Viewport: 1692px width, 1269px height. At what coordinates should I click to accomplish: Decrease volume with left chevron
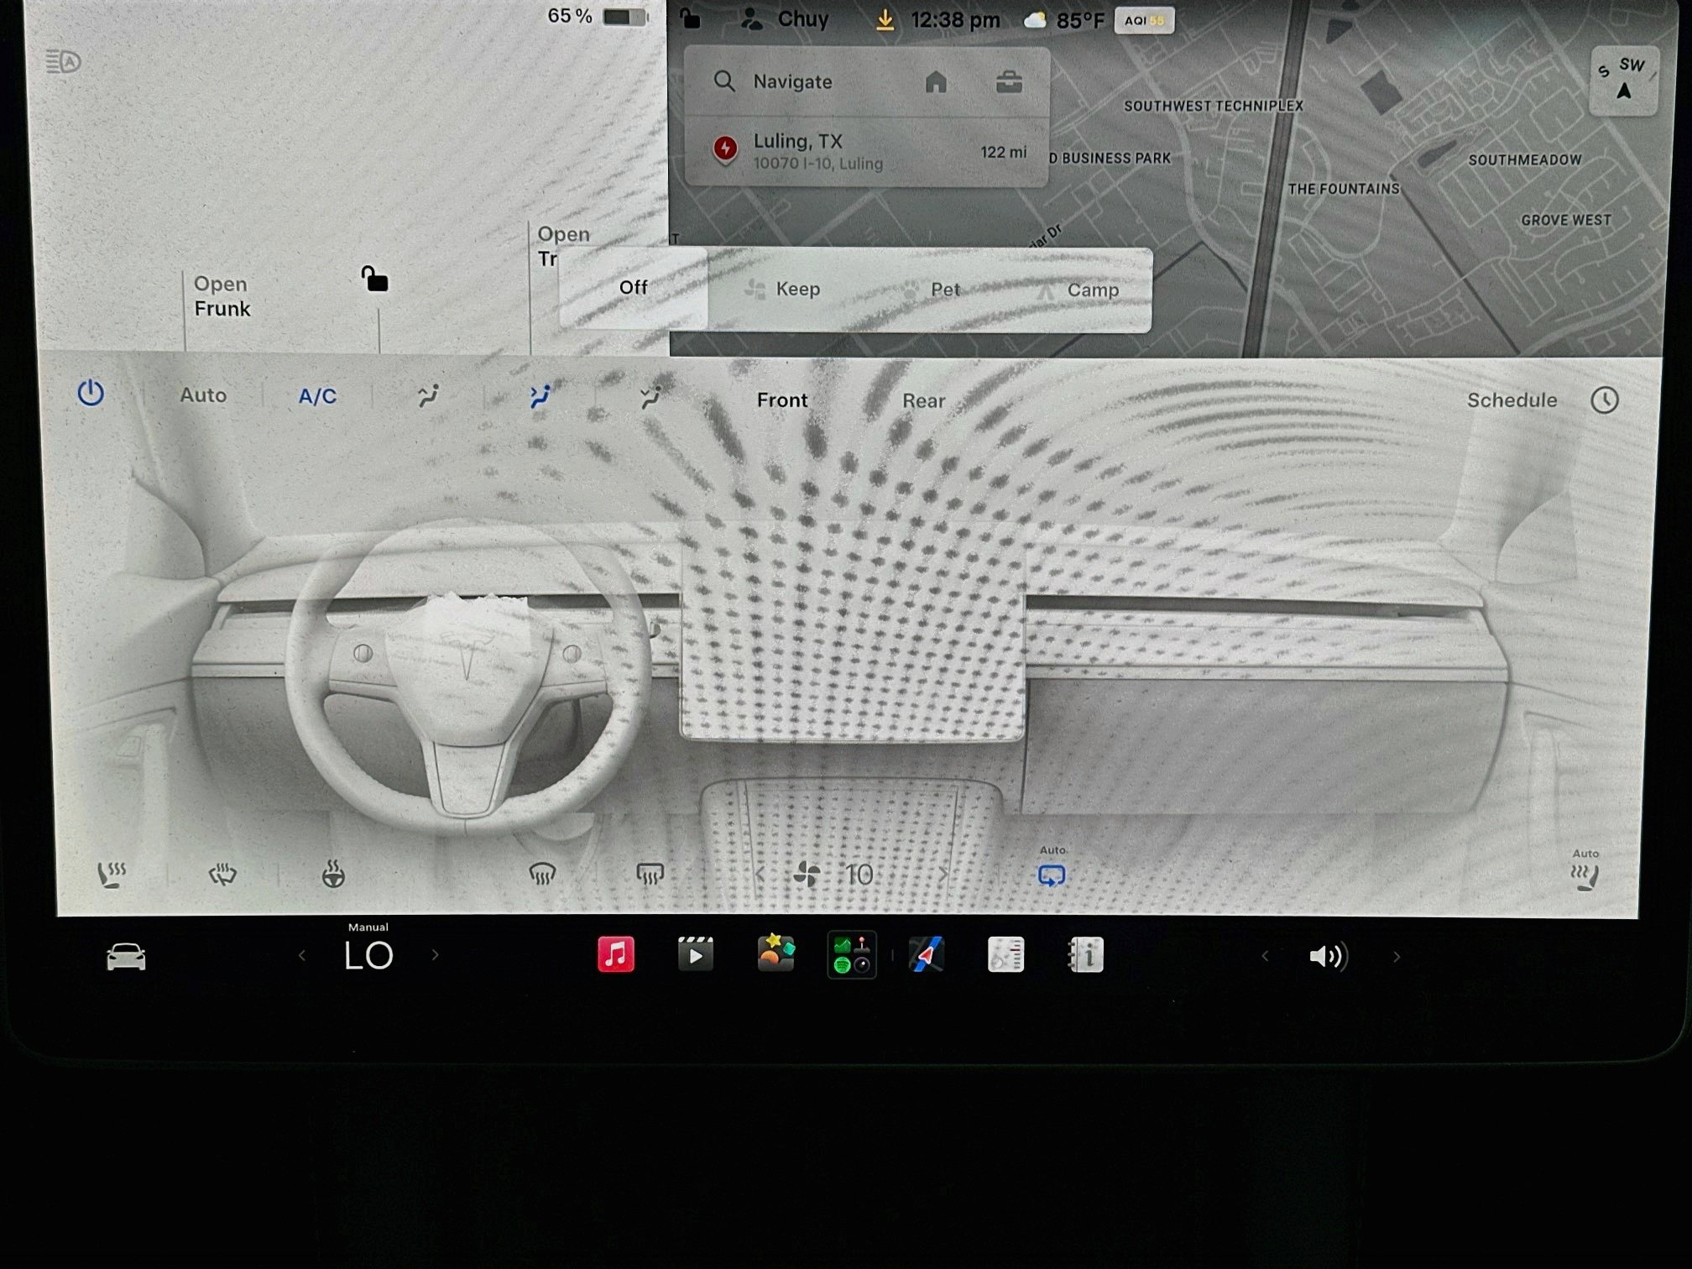click(x=1265, y=956)
